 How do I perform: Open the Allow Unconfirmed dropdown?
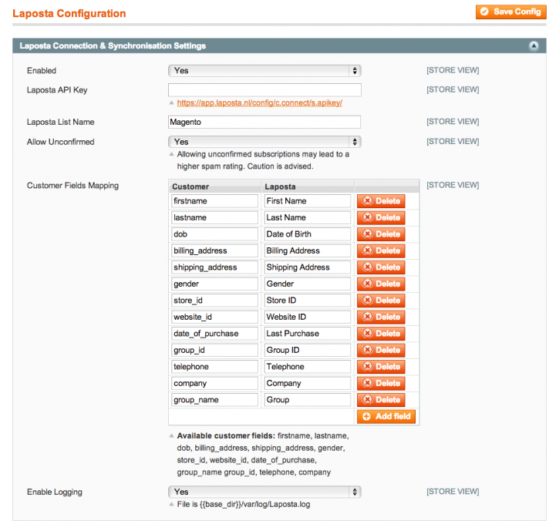(x=264, y=142)
